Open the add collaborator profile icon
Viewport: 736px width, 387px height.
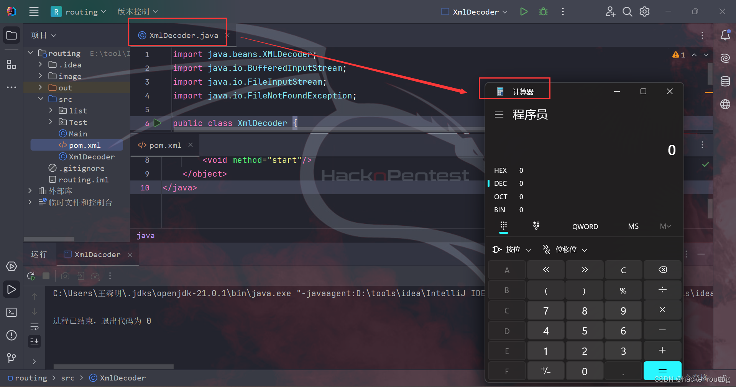point(610,11)
